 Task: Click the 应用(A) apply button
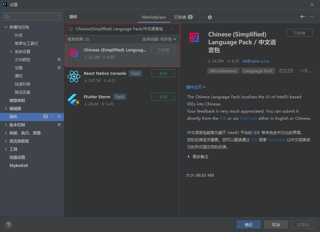pos(303,225)
